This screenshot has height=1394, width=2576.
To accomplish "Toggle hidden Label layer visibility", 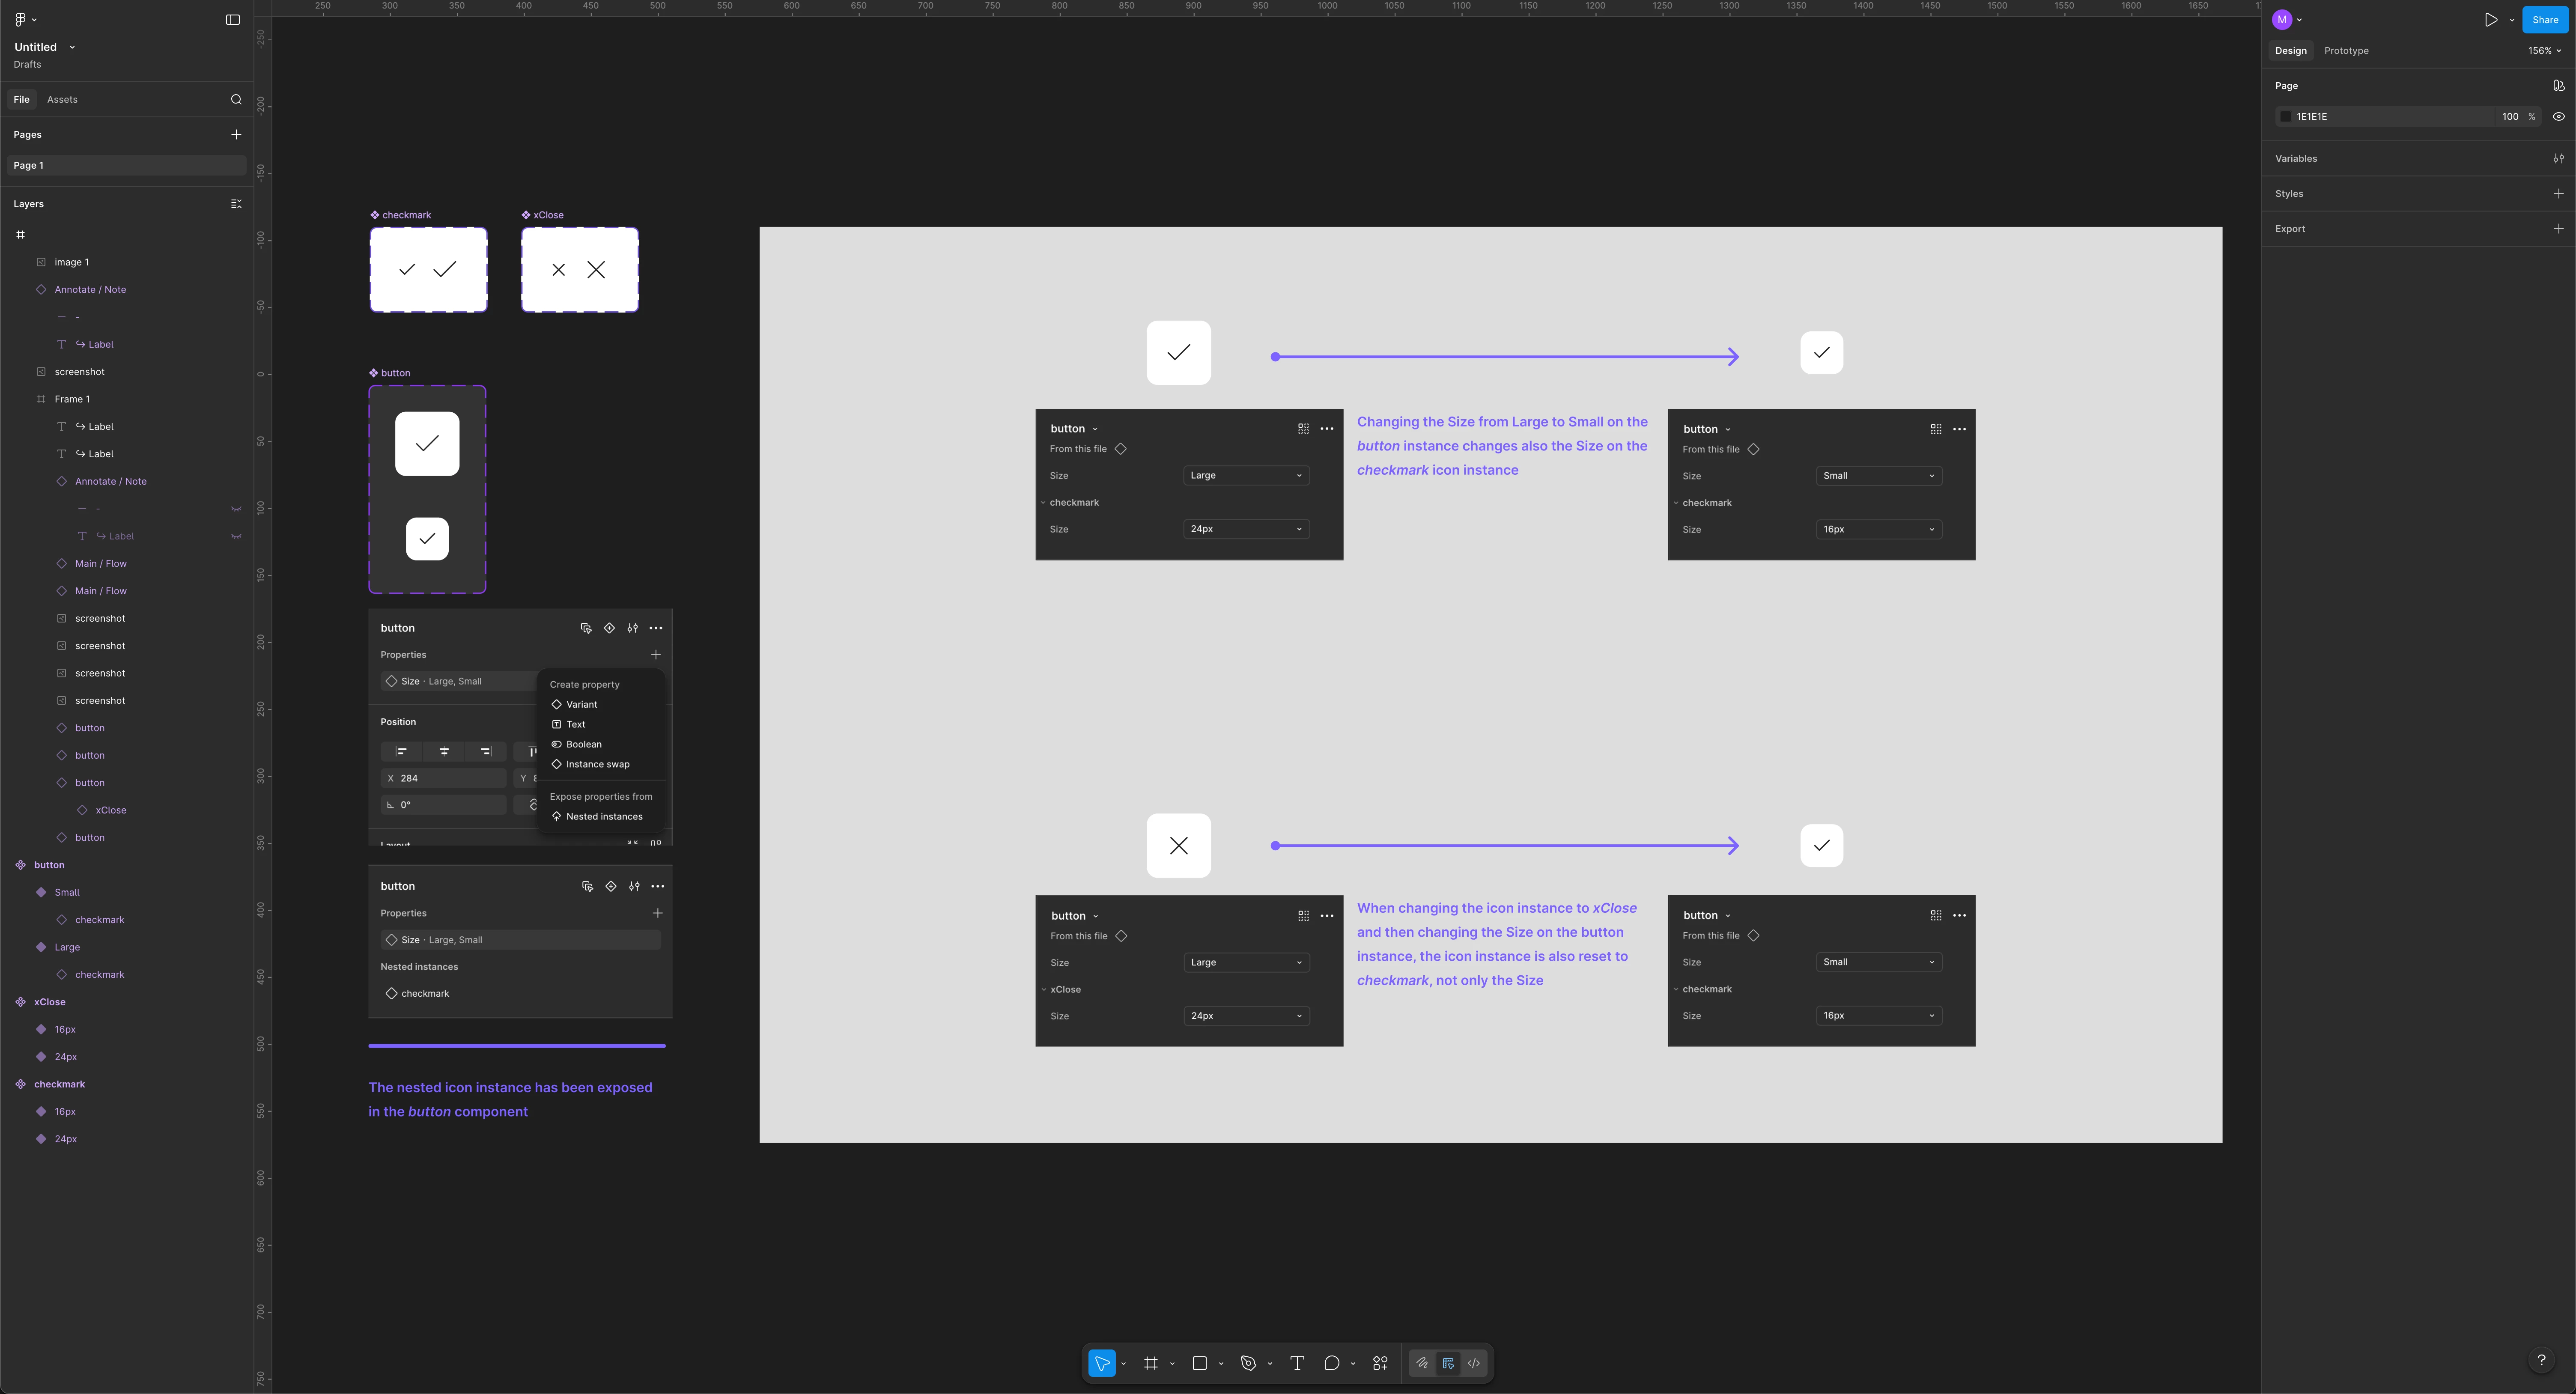I will 236,536.
